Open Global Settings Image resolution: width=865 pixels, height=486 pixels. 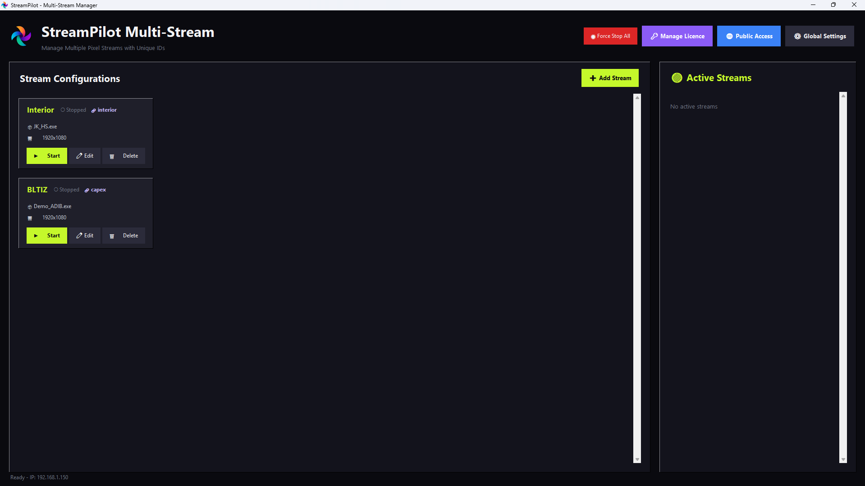tap(819, 36)
